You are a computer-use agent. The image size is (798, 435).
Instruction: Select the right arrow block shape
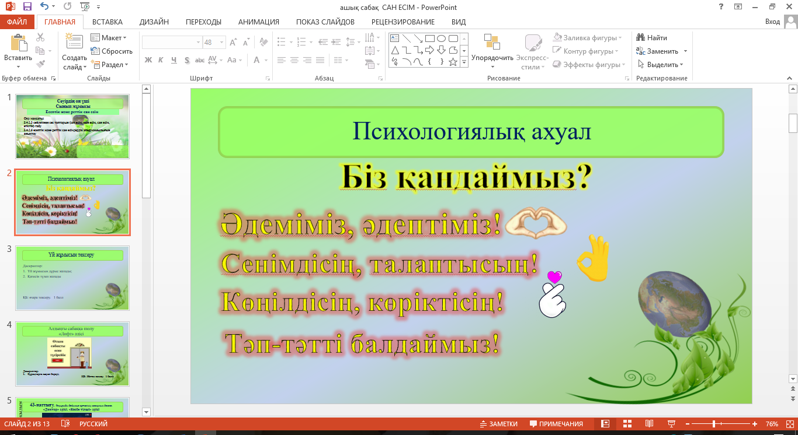coord(429,50)
